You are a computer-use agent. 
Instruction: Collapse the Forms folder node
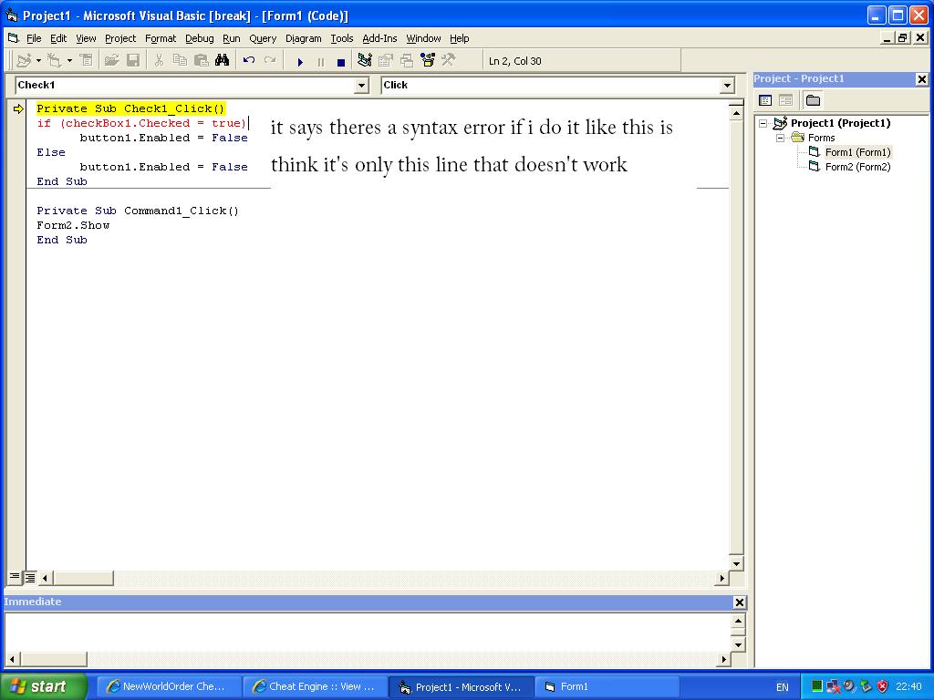(x=781, y=138)
